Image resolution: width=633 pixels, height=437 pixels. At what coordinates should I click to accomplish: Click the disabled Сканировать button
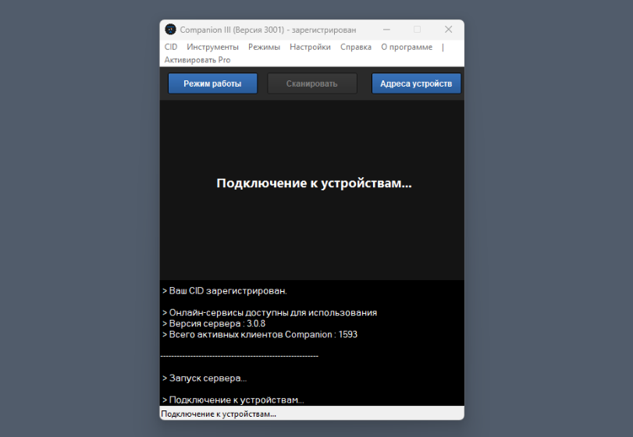(x=311, y=83)
